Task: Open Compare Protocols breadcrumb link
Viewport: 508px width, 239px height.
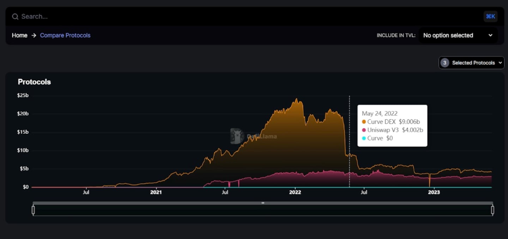Action: (x=65, y=35)
